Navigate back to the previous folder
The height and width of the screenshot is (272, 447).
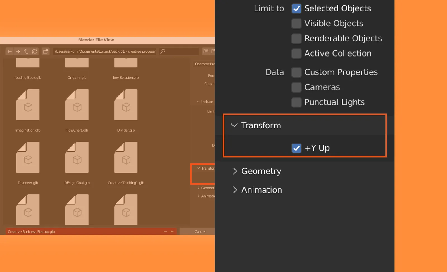tap(9, 51)
